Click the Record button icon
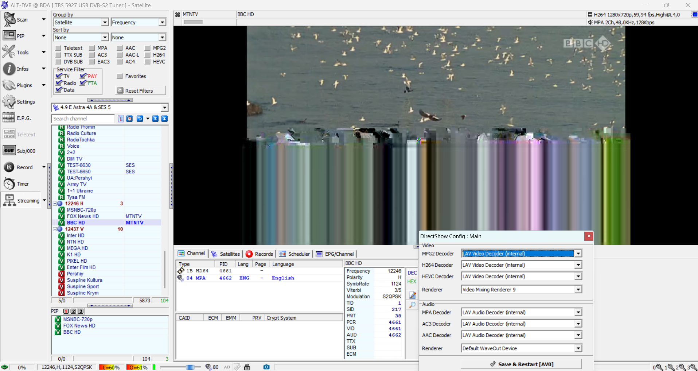Screen dimensions: 698x371 pyautogui.click(x=9, y=167)
